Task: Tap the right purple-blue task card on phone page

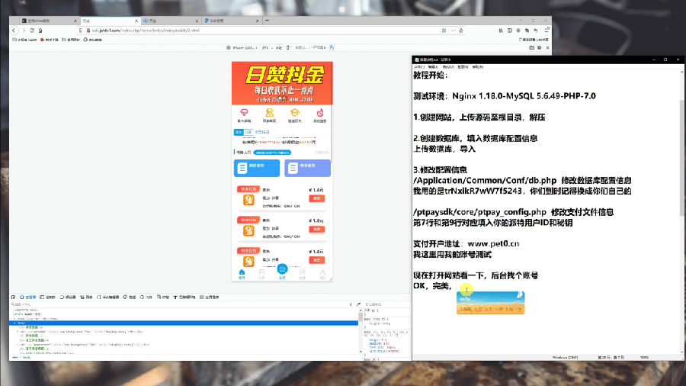Action: click(308, 168)
